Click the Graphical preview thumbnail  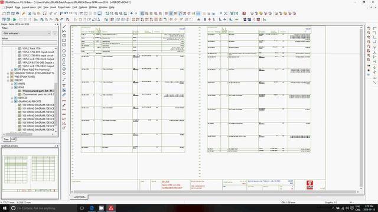click(30, 174)
